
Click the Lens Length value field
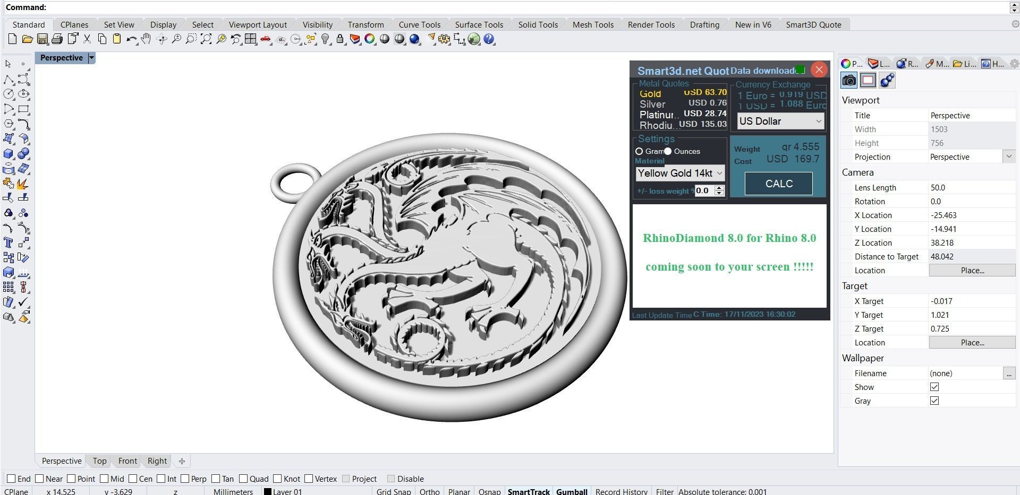pos(972,187)
